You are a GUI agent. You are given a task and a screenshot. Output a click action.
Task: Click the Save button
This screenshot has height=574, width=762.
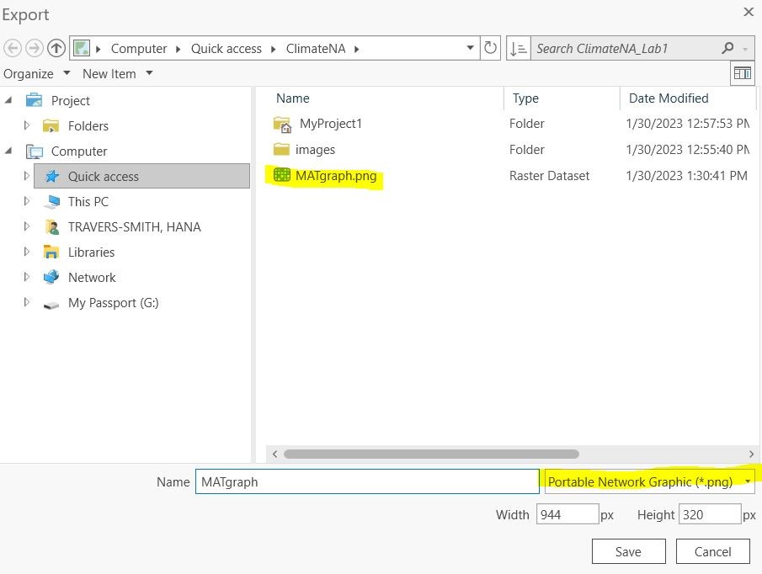point(628,551)
